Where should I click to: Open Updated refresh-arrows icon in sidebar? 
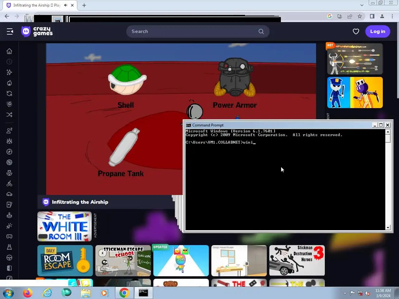click(x=9, y=93)
